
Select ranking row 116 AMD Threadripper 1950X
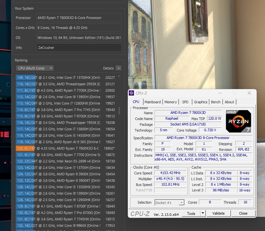66,123
